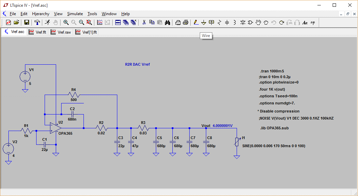Image resolution: width=358 pixels, height=196 pixels.
Task: Switch to the Vref.asc tab
Action: [14, 32]
